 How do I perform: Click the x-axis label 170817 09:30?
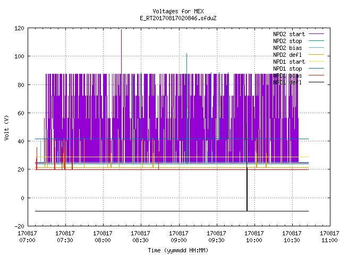tap(216, 236)
